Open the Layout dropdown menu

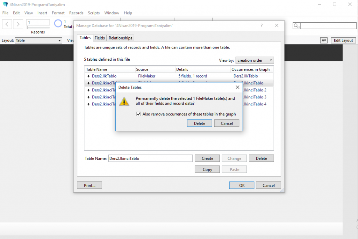(38, 40)
